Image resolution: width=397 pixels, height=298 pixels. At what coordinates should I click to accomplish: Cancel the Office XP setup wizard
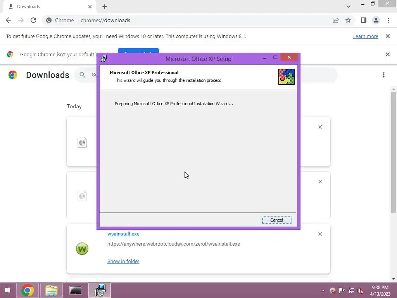276,220
